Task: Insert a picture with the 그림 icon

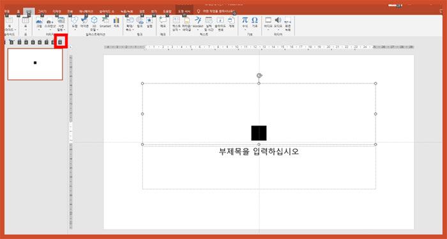Action: tap(39, 20)
